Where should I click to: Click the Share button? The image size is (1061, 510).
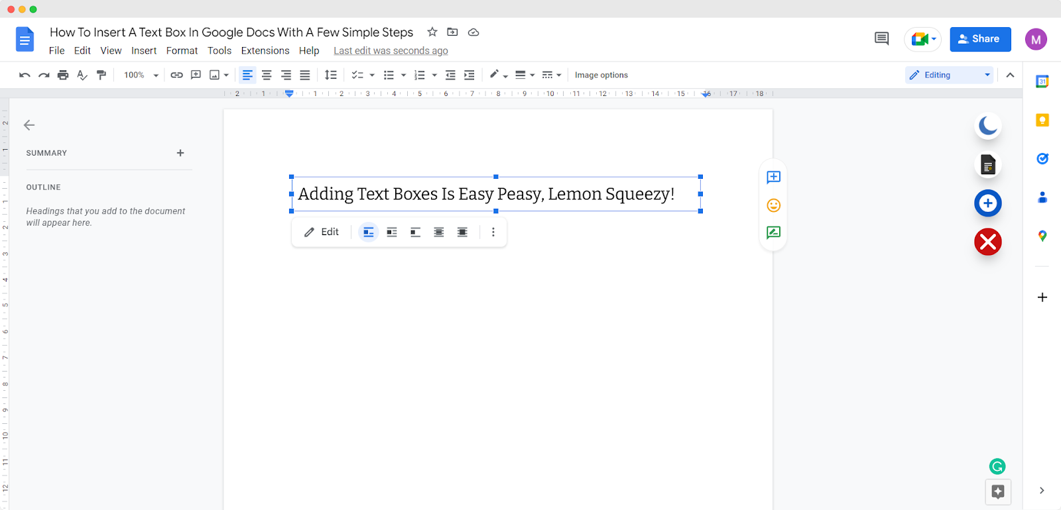(980, 39)
